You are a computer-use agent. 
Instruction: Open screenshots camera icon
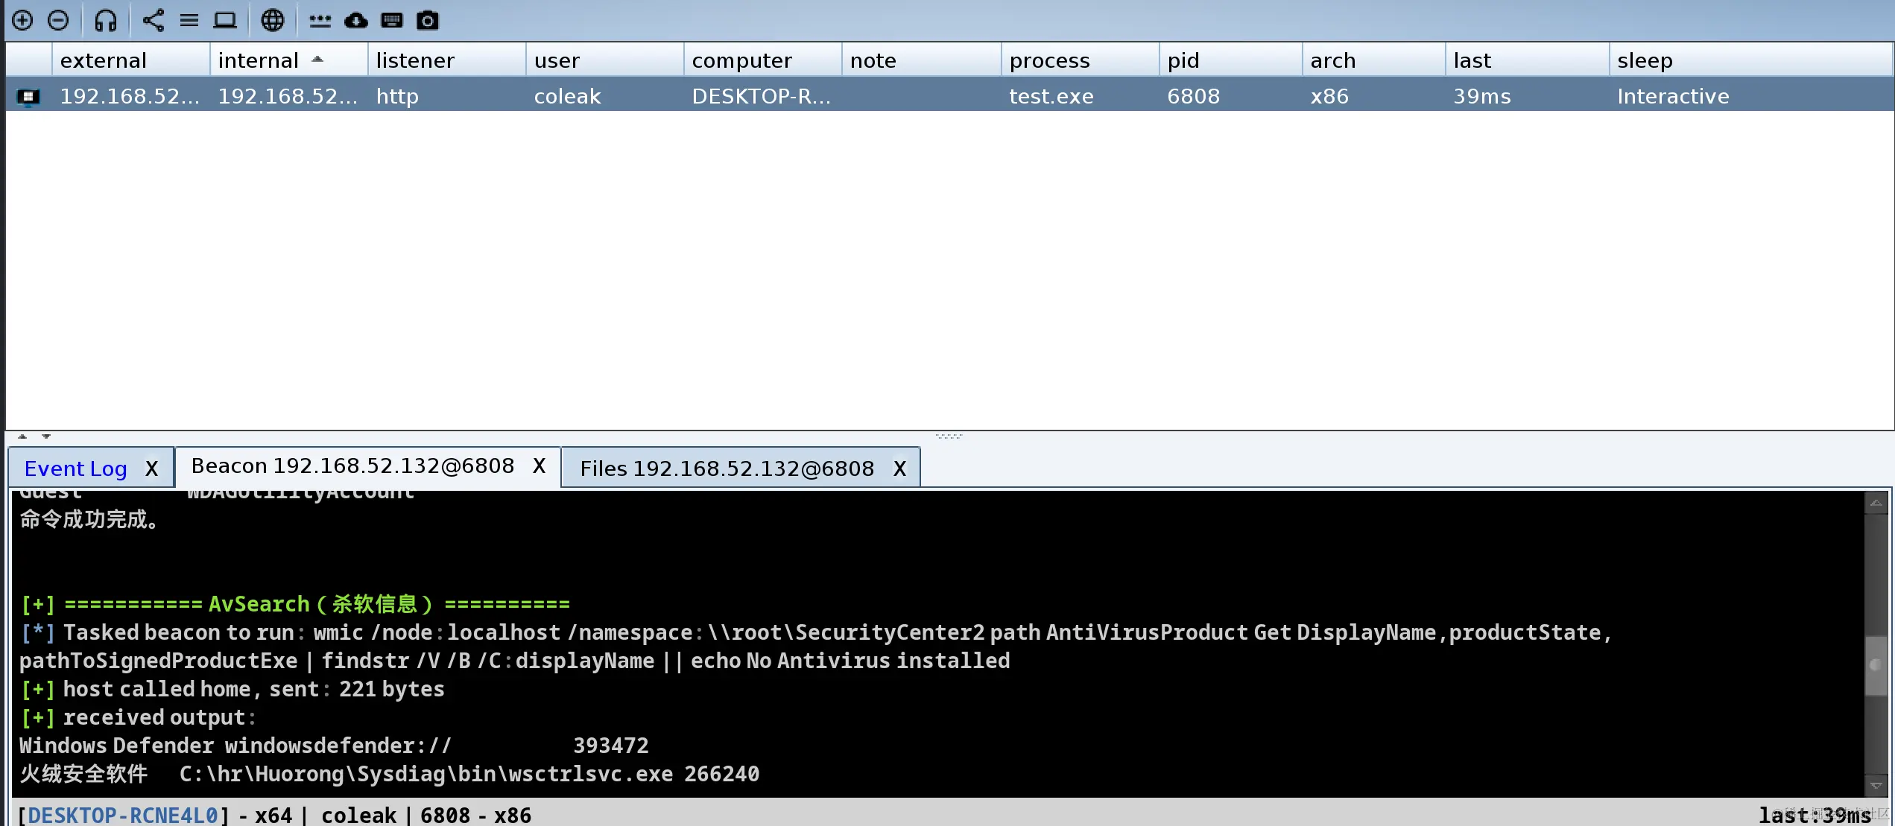pos(428,20)
